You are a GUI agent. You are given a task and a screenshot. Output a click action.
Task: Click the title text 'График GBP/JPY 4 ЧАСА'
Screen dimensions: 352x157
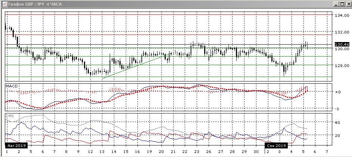pos(35,4)
